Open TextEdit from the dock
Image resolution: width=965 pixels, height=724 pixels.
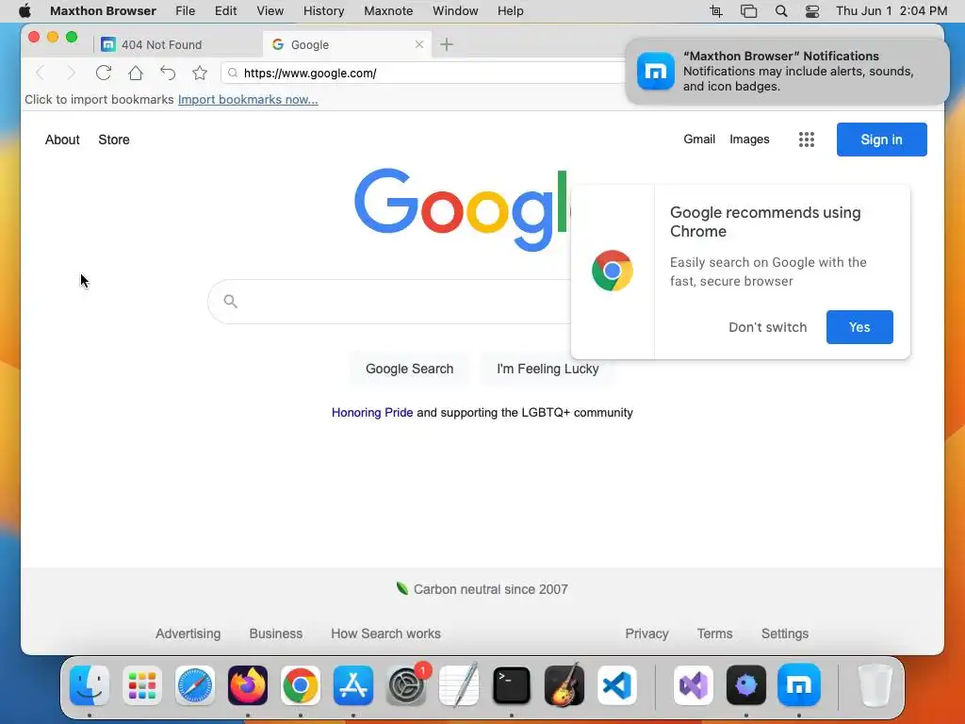[x=459, y=684]
